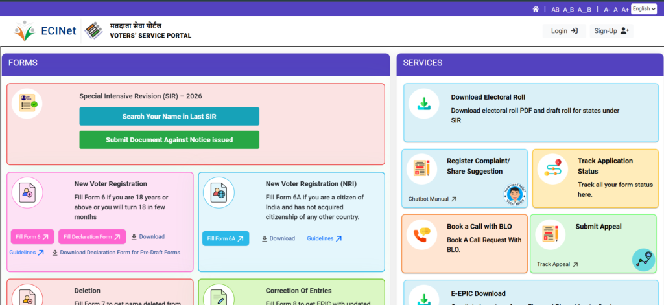Decrease font size with A- control
This screenshot has width=664, height=305.
coord(607,10)
